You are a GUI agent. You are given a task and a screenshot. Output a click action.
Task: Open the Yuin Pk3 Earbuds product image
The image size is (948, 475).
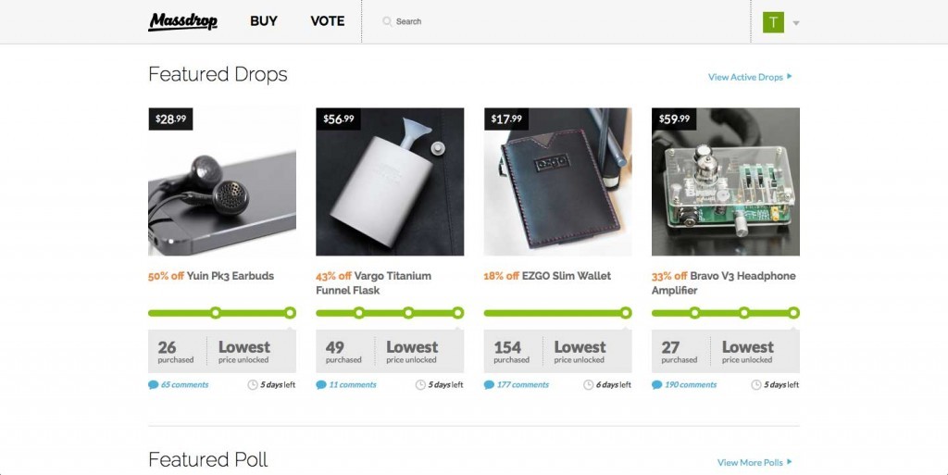tap(222, 181)
